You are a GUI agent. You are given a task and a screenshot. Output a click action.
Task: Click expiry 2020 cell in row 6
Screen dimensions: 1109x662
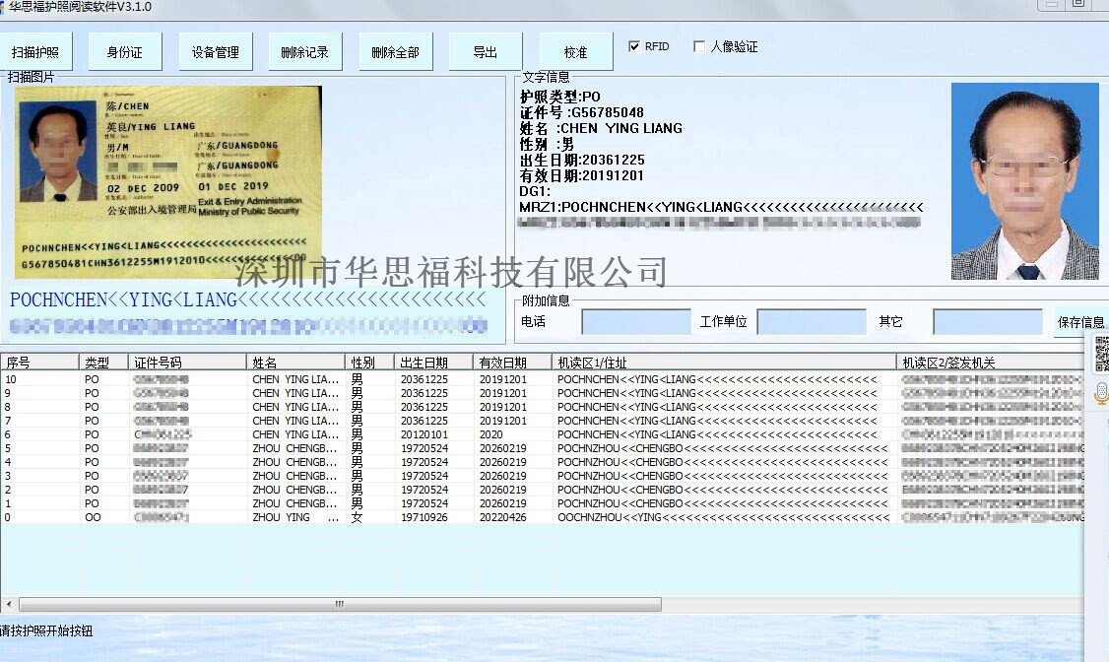(490, 434)
